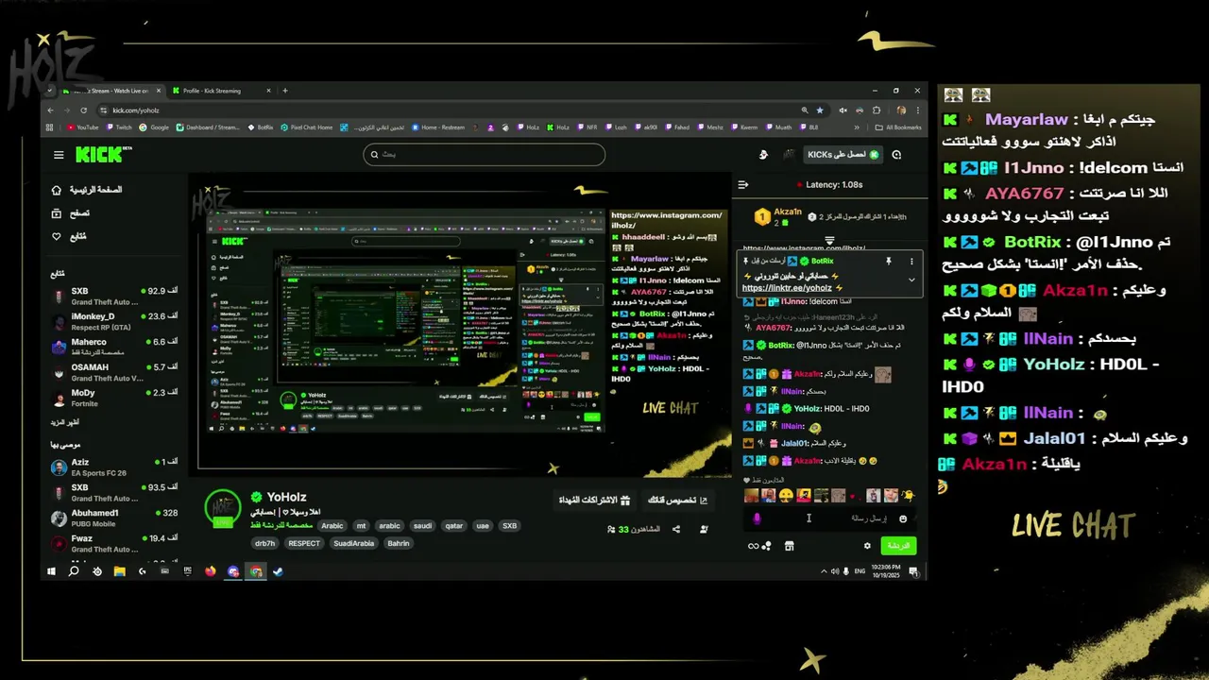Open the browser extensions puzzle icon
Image resolution: width=1209 pixels, height=680 pixels.
click(x=876, y=110)
